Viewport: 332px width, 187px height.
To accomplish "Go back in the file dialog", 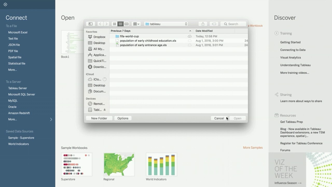I will (100, 24).
